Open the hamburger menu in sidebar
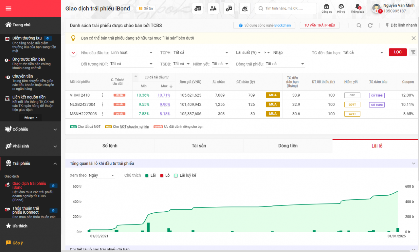419x252 pixels. (x=9, y=9)
